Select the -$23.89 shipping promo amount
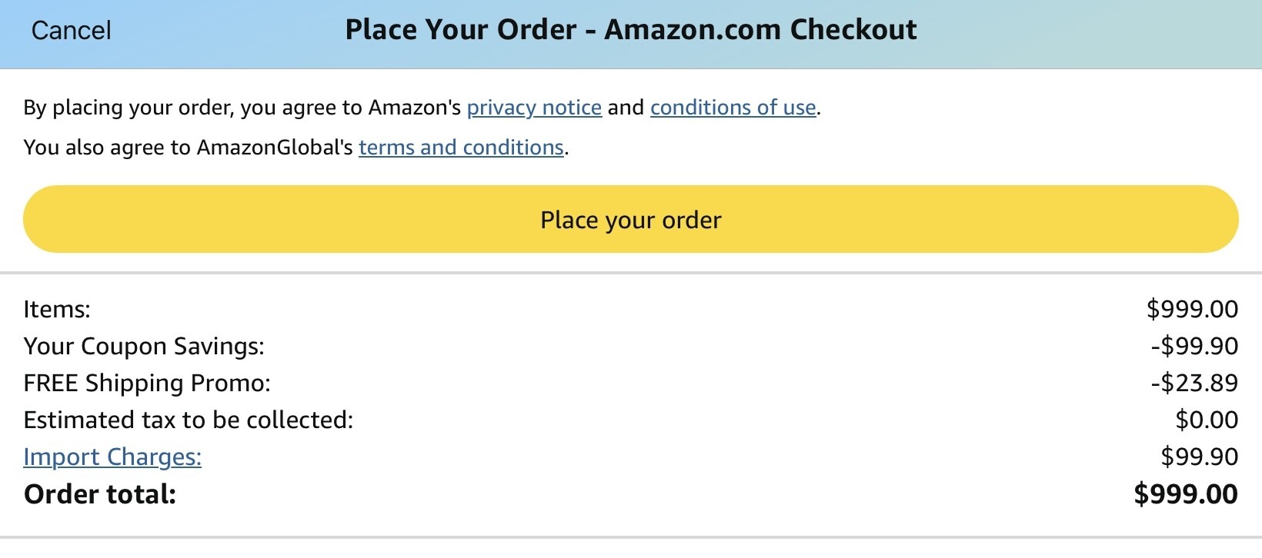Screen dimensions: 1262x558 tap(1194, 383)
